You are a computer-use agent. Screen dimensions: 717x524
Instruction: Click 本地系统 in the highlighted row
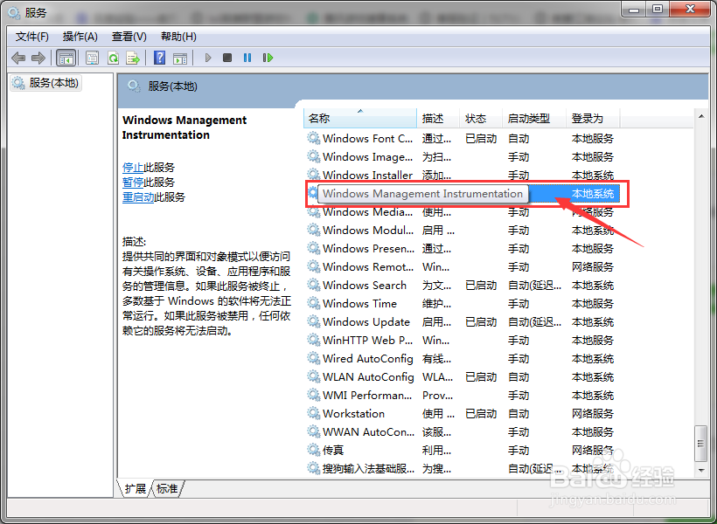pyautogui.click(x=593, y=194)
